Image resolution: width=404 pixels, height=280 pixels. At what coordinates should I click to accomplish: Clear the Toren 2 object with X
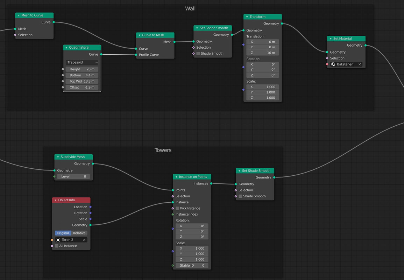[x=84, y=240]
